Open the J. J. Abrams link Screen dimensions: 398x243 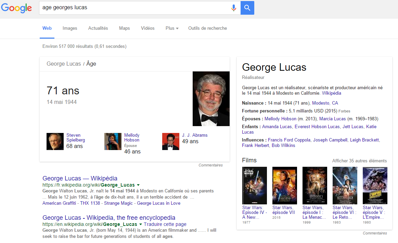(195, 135)
